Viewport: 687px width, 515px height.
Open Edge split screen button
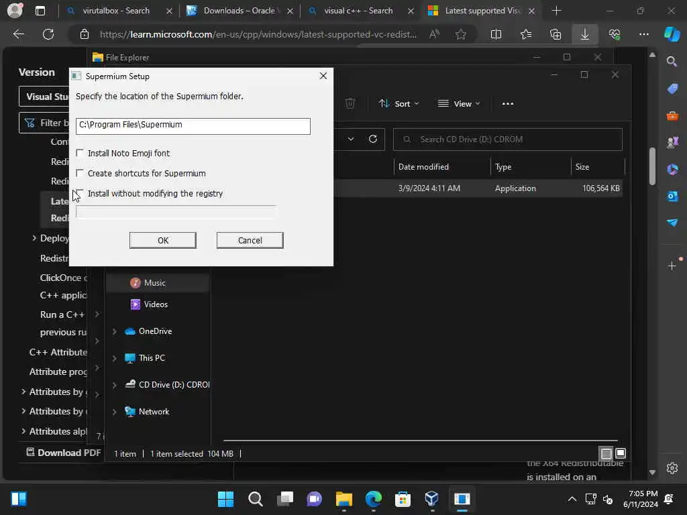point(496,34)
